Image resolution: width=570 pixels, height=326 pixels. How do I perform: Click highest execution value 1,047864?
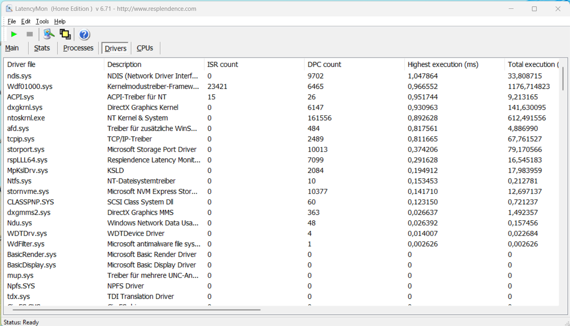tap(423, 76)
